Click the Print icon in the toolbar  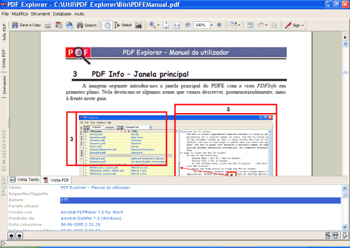(x=47, y=25)
